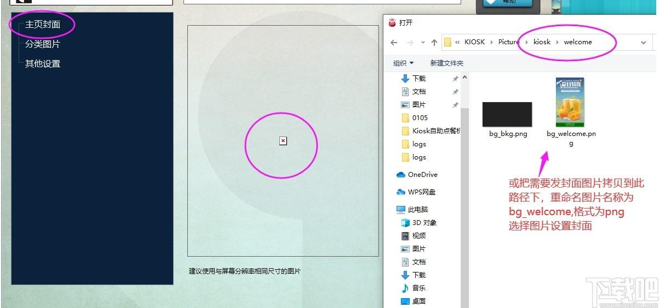The height and width of the screenshot is (308, 660).
Task: Click the raspberry icon in Open dialog title
Action: pyautogui.click(x=392, y=22)
